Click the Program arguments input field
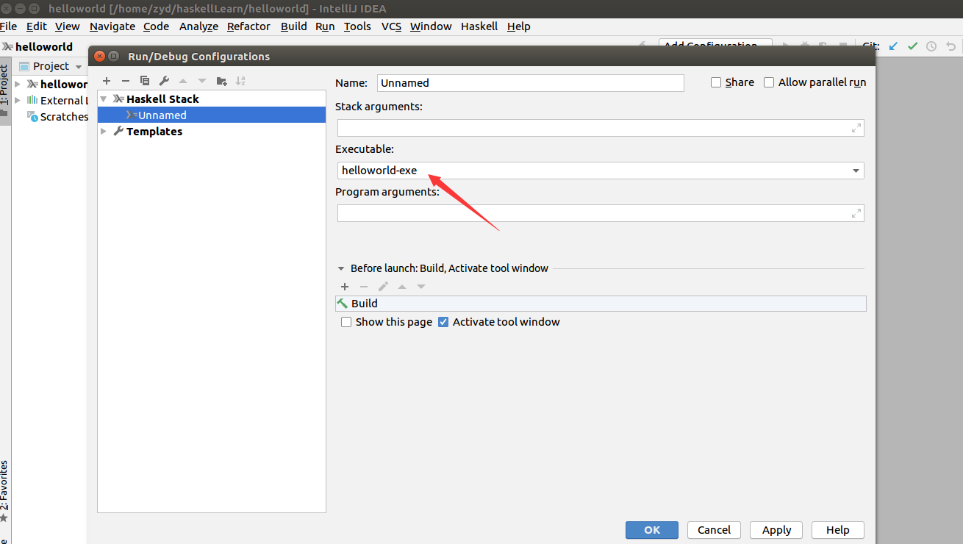Viewport: 963px width, 544px height. pyautogui.click(x=601, y=213)
